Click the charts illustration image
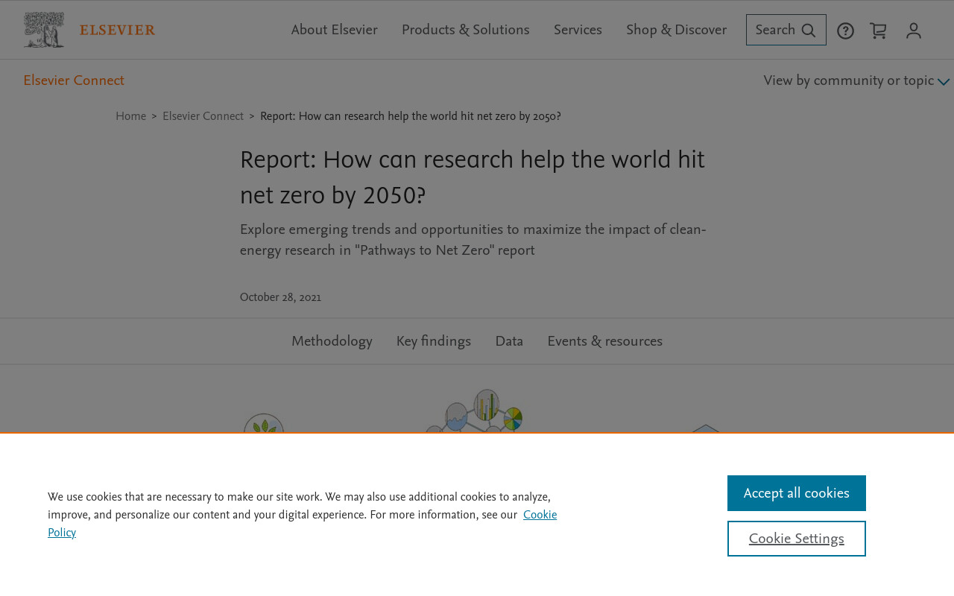954x596 pixels. [x=474, y=410]
